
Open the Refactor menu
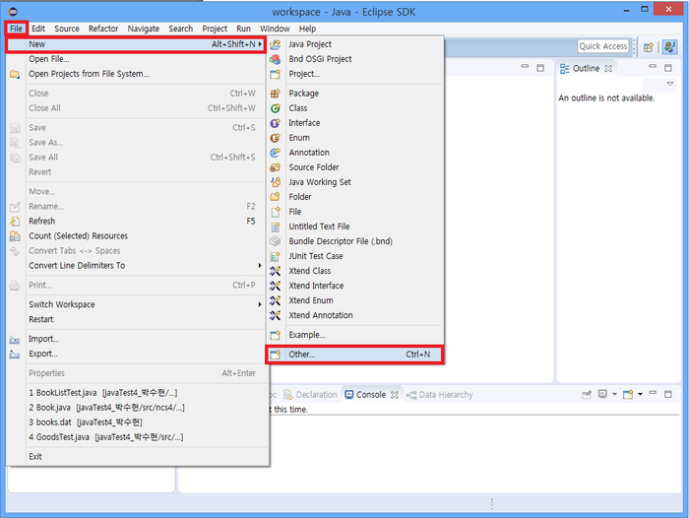click(x=103, y=29)
